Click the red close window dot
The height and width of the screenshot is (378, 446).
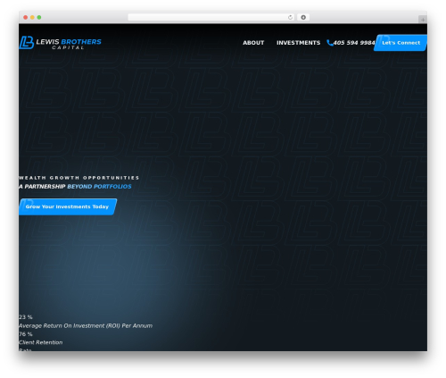[x=26, y=17]
